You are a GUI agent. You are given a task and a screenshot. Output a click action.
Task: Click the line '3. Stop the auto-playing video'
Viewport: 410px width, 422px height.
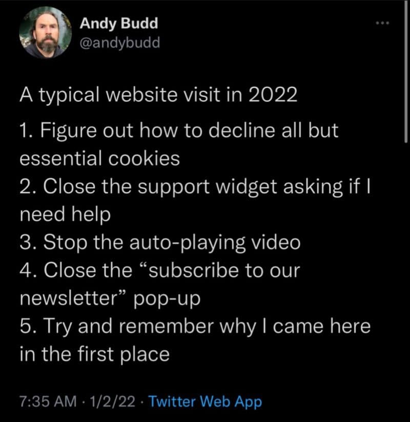[160, 242]
